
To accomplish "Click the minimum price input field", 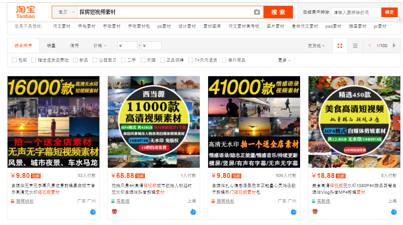I will click(128, 46).
